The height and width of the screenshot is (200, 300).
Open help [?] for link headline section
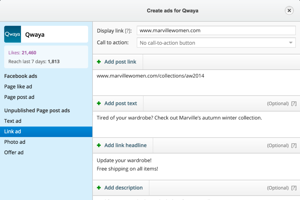point(294,146)
